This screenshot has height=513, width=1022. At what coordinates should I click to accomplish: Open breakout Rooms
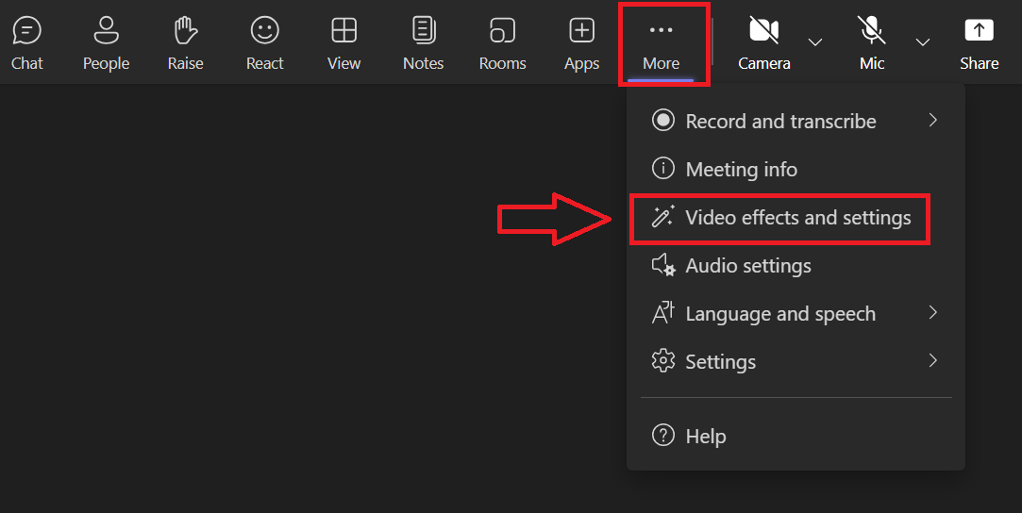[502, 43]
